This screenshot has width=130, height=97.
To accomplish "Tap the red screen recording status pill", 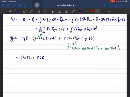I will (x=113, y=1).
